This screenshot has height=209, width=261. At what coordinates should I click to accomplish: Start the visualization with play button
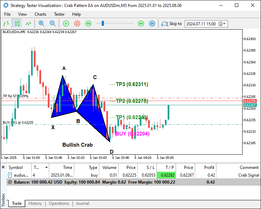pyautogui.click(x=66, y=24)
